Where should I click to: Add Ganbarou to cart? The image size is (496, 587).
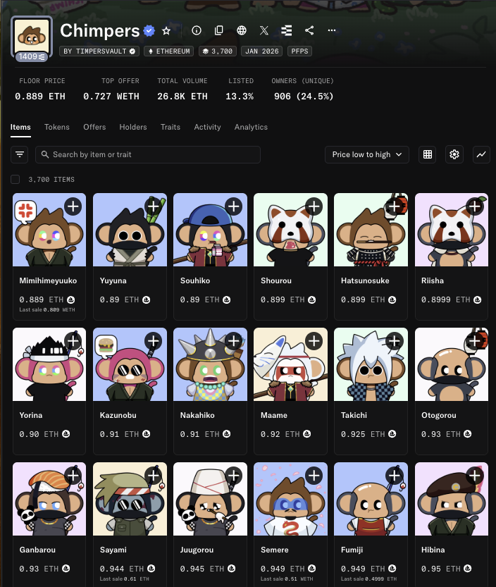point(73,476)
